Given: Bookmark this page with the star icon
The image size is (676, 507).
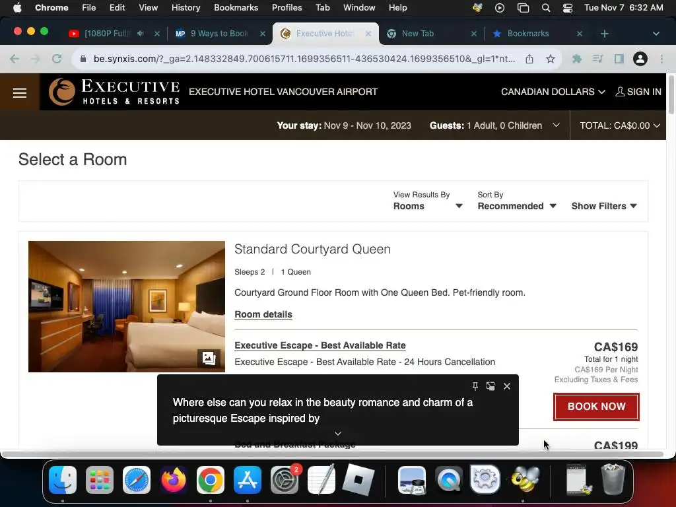Looking at the screenshot, I should pyautogui.click(x=551, y=59).
